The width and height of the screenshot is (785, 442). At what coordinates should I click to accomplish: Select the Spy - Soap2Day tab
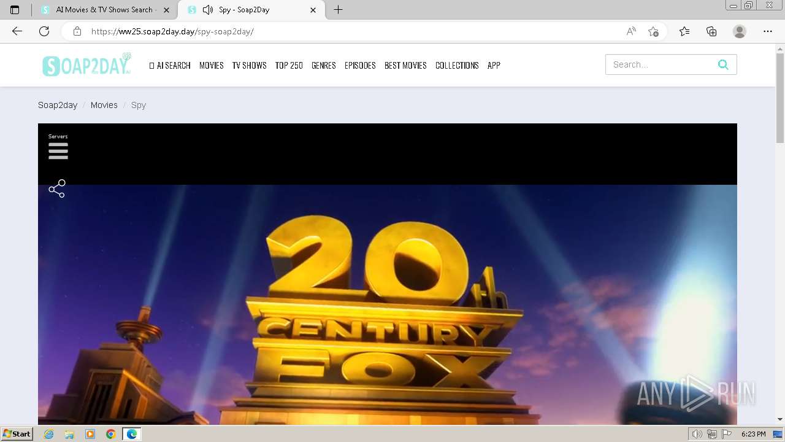pyautogui.click(x=251, y=10)
